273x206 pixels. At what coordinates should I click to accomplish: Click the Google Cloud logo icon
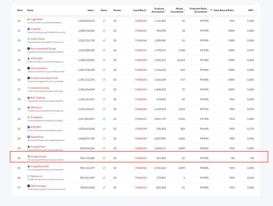coord(29,156)
